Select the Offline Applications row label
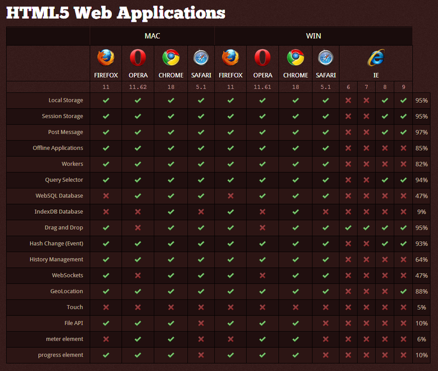 pyautogui.click(x=58, y=148)
